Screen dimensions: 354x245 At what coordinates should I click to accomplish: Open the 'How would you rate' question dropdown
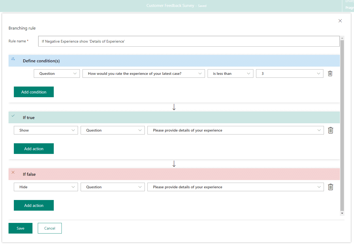click(143, 73)
